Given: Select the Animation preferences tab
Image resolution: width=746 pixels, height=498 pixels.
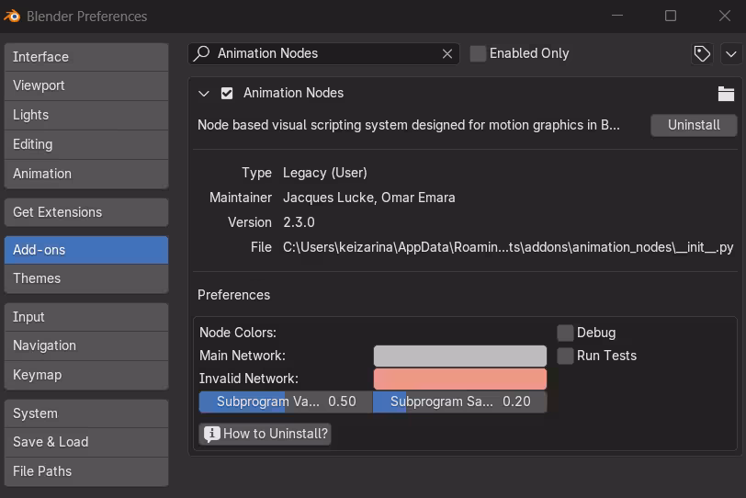Looking at the screenshot, I should tap(86, 174).
